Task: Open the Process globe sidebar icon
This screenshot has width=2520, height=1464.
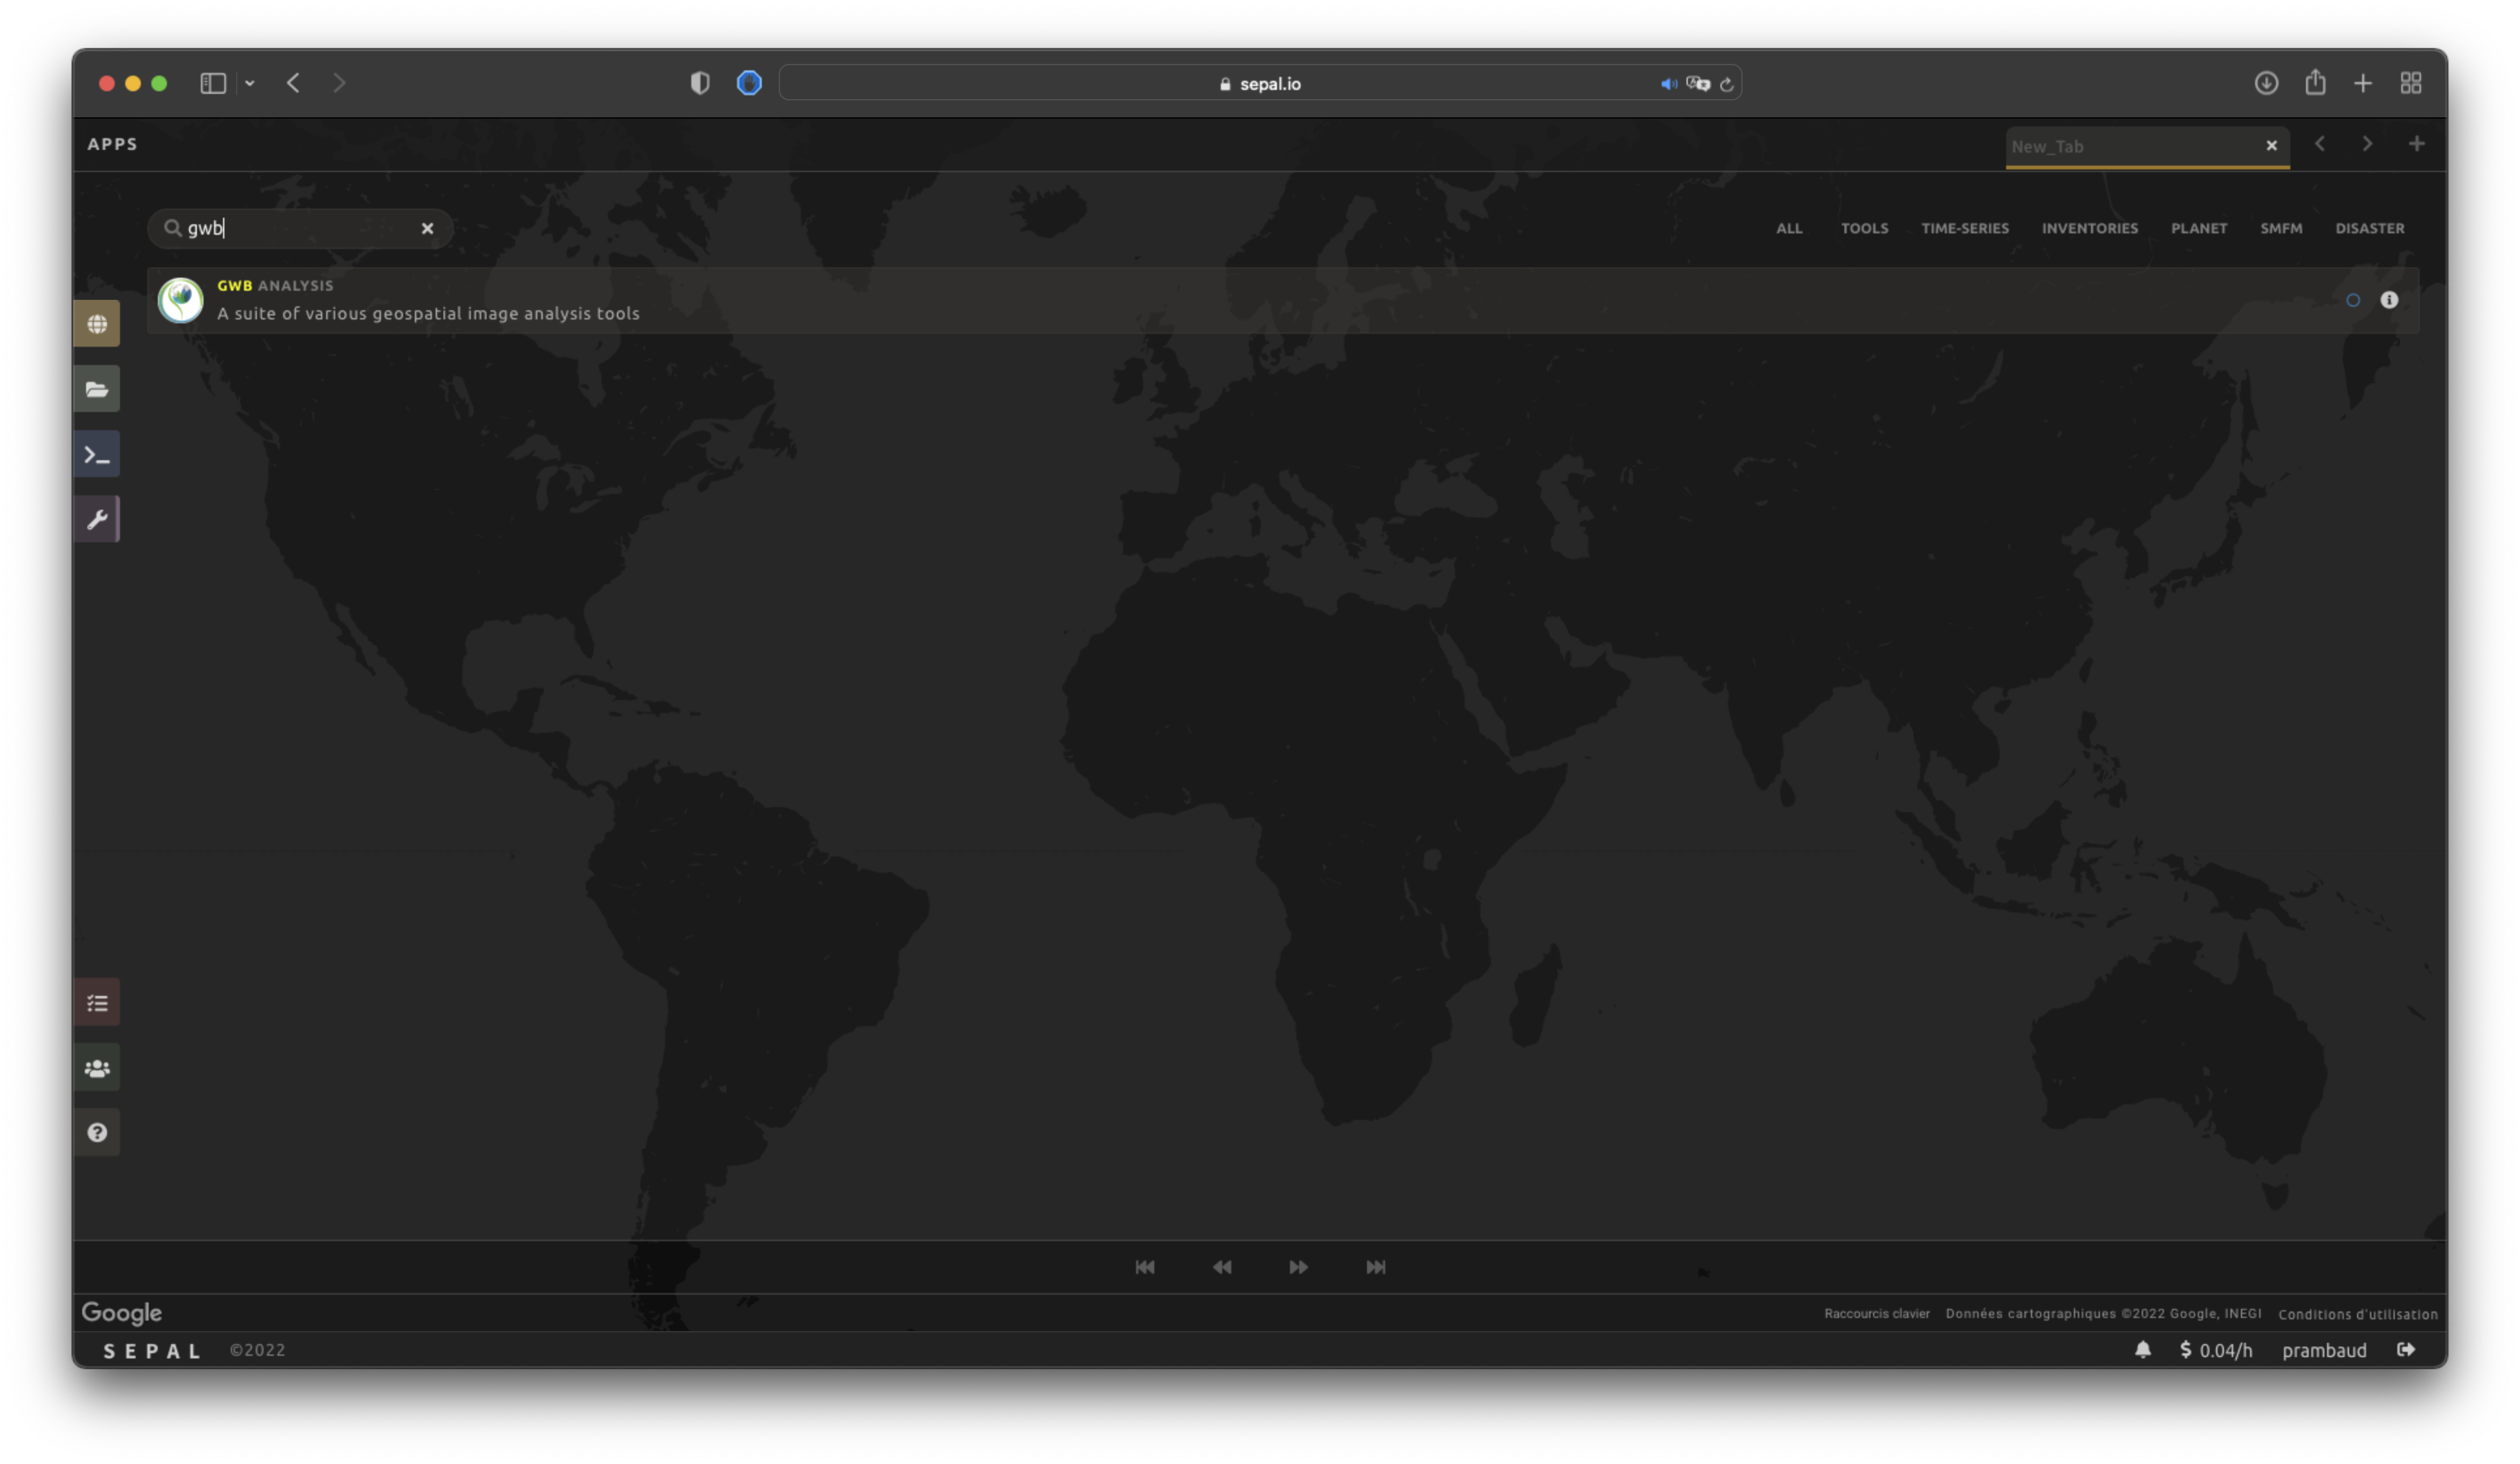Action: click(97, 324)
